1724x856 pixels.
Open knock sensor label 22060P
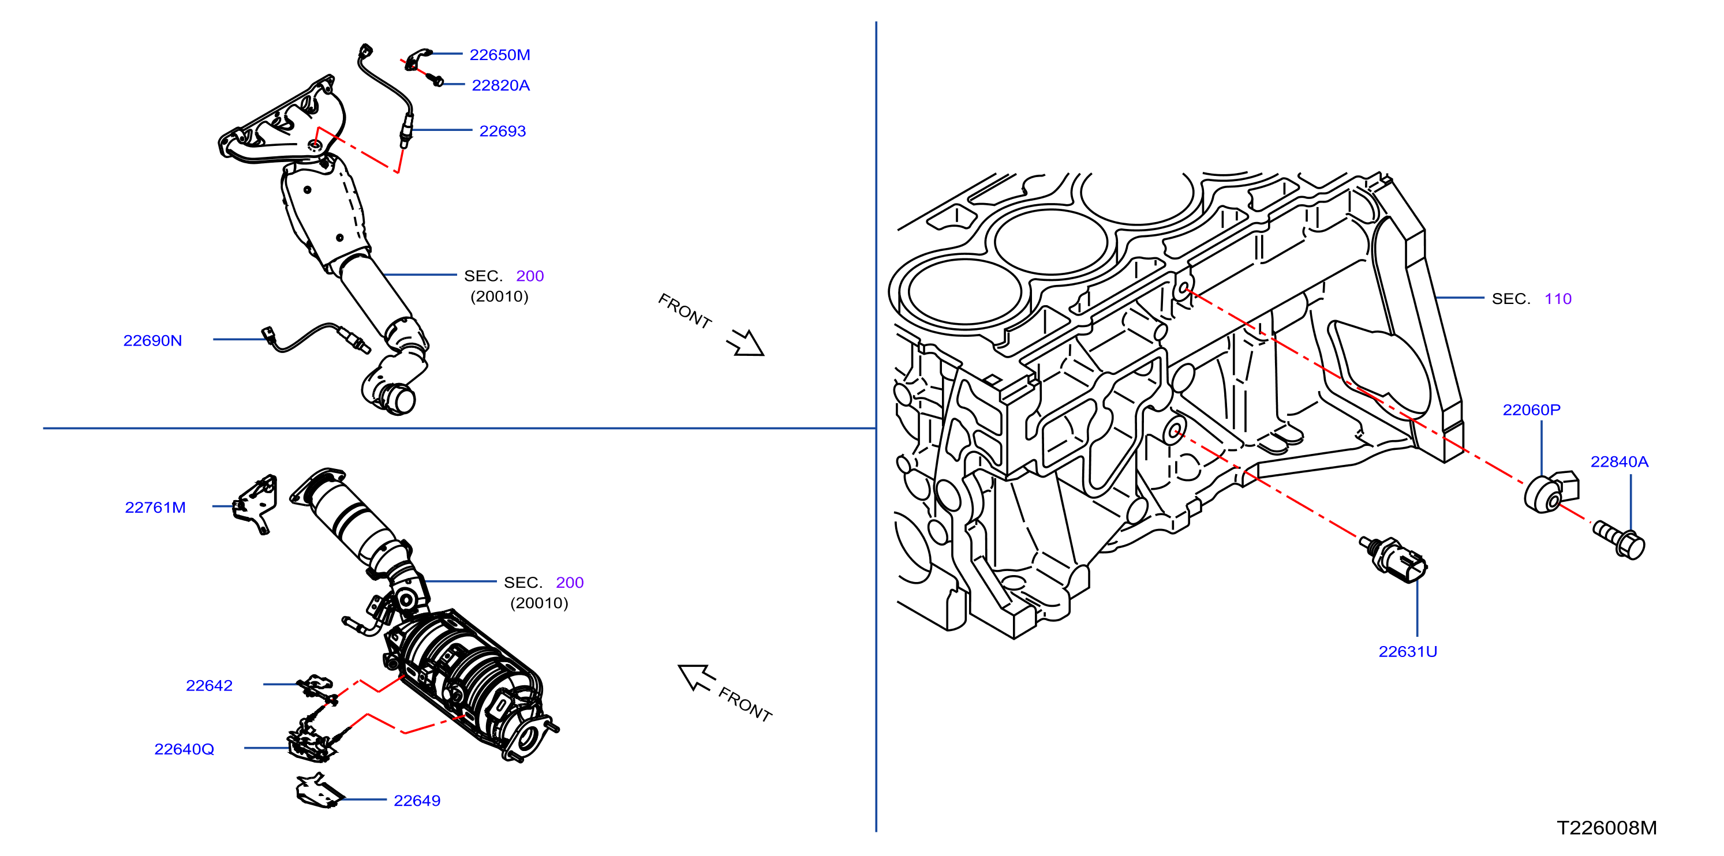click(x=1531, y=410)
